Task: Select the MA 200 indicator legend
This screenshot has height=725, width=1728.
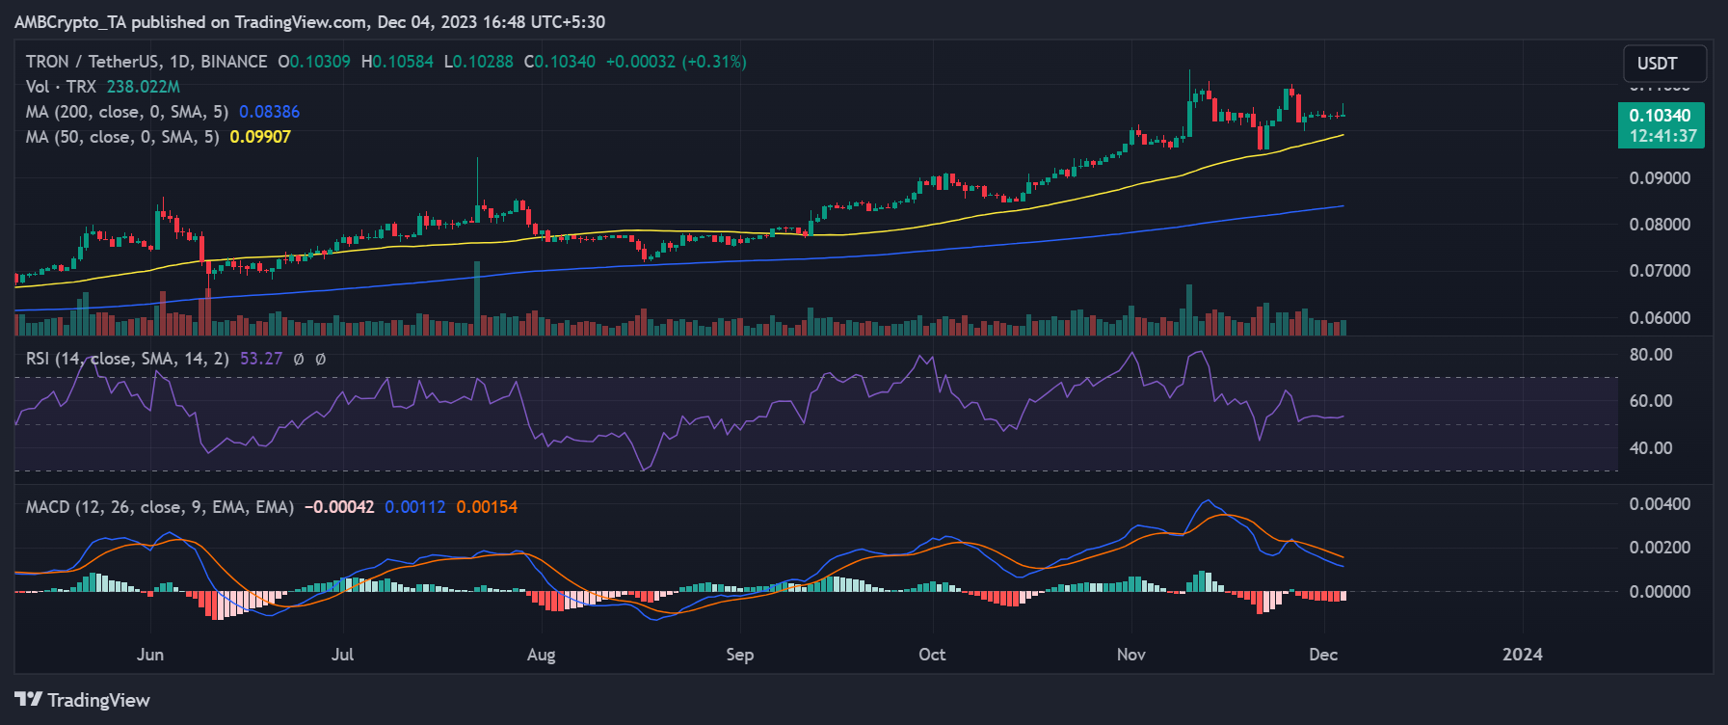Action: point(127,112)
